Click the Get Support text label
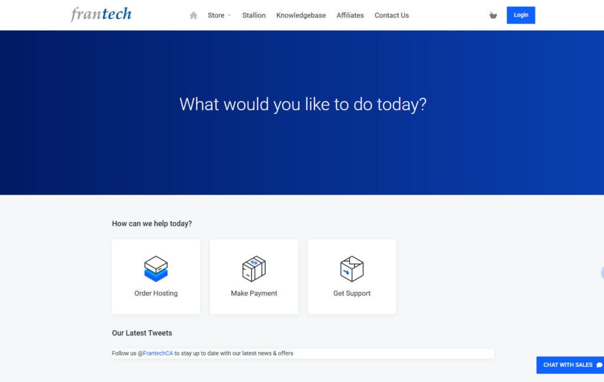 pyautogui.click(x=352, y=293)
